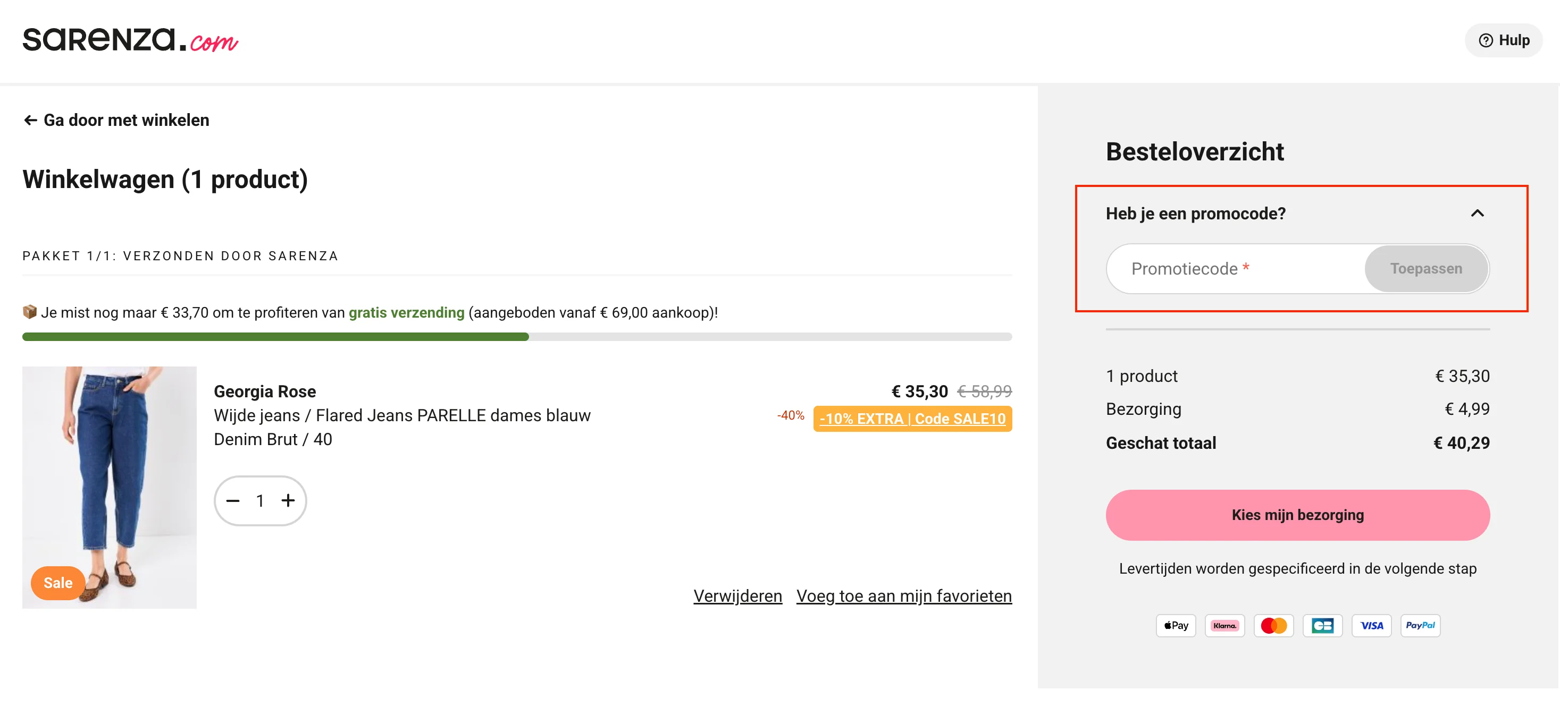Image resolution: width=1560 pixels, height=716 pixels.
Task: Decrease quantity with minus icon
Action: pos(233,501)
